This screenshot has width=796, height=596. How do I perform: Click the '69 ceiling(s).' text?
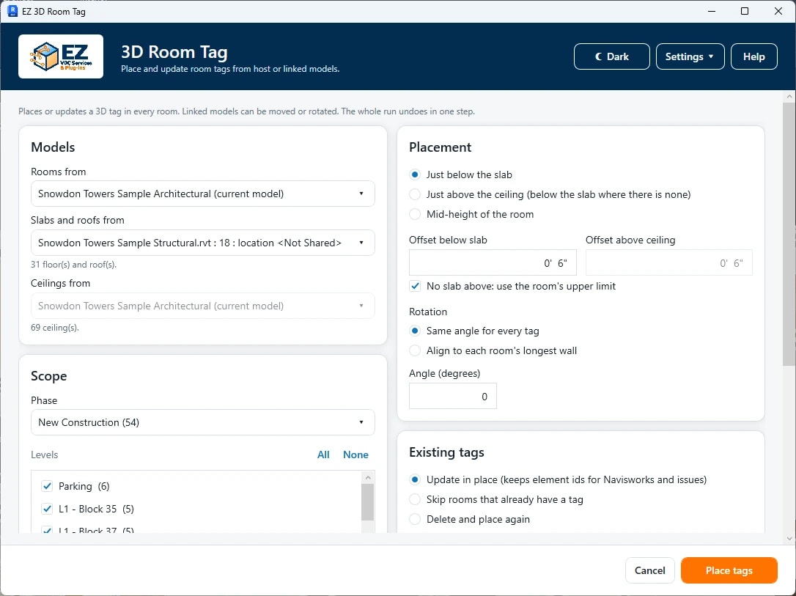click(55, 328)
